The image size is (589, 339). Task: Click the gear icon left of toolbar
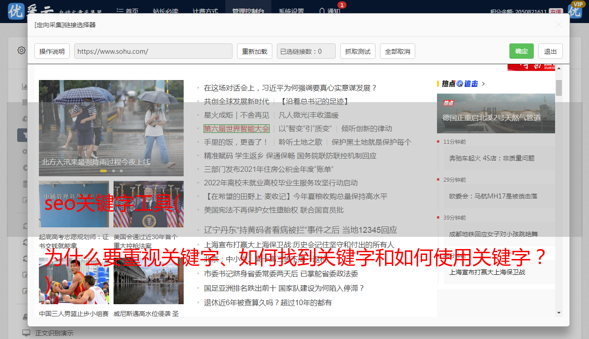pos(21,50)
